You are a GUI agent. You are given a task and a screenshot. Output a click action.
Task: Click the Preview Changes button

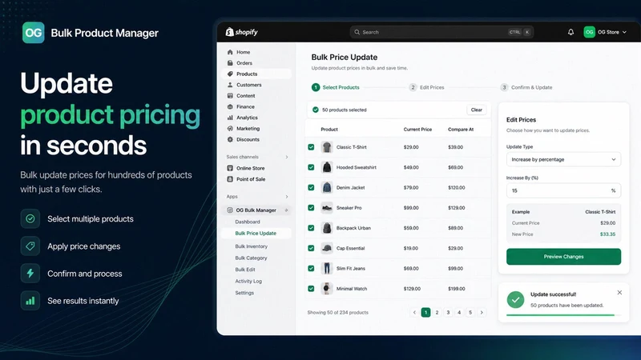(x=563, y=257)
